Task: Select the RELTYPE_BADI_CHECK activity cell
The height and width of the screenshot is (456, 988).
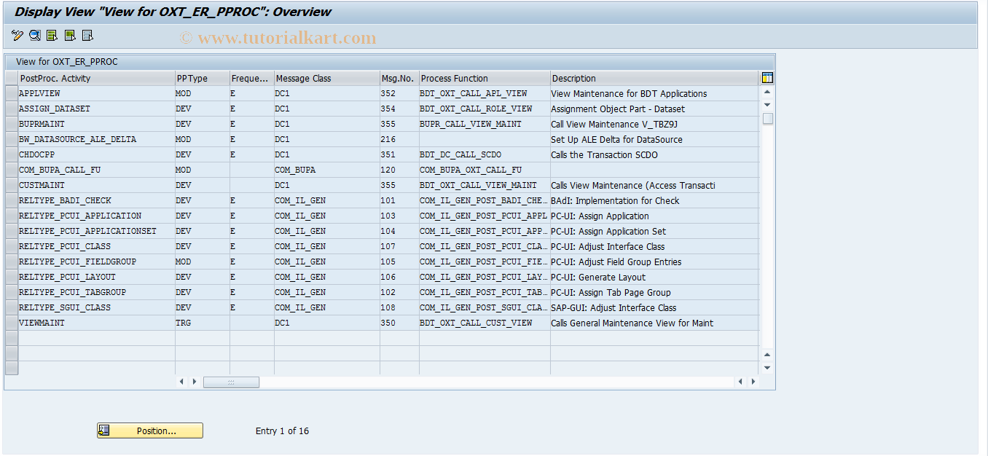Action: (x=96, y=200)
